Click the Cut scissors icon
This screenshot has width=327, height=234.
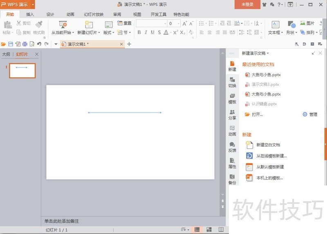19,23
